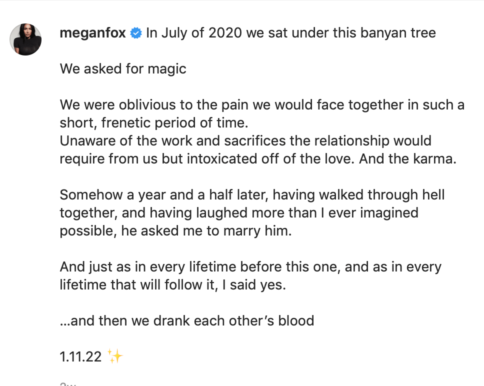Click the text 'In July of 2020'
This screenshot has width=484, height=386.
coord(194,32)
